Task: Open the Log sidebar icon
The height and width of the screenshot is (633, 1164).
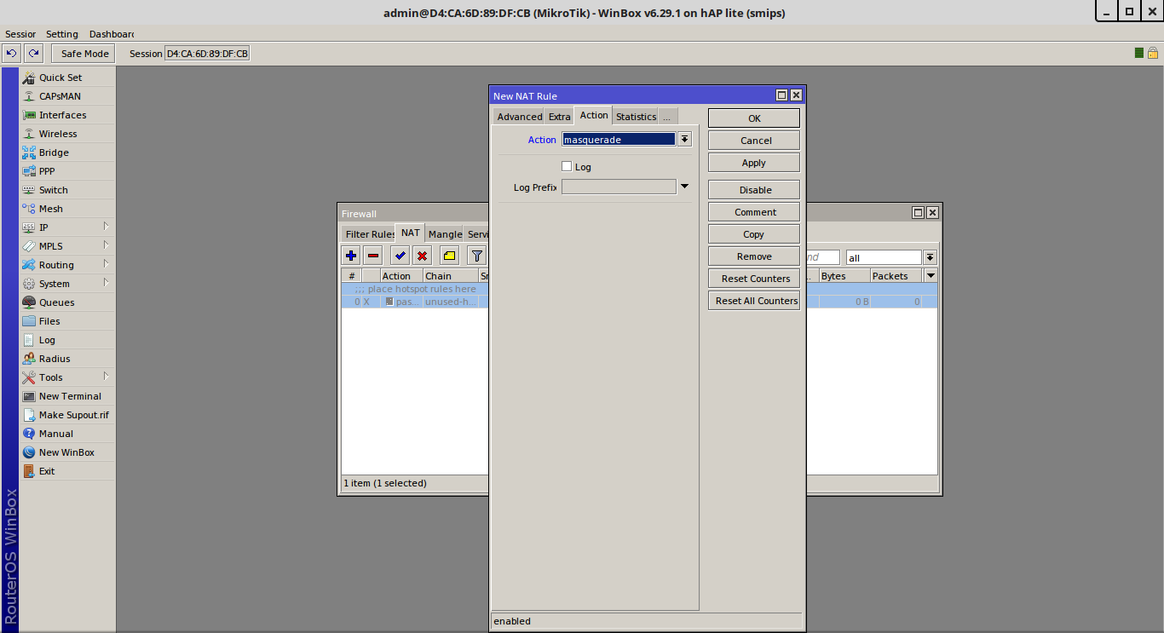Action: (29, 340)
